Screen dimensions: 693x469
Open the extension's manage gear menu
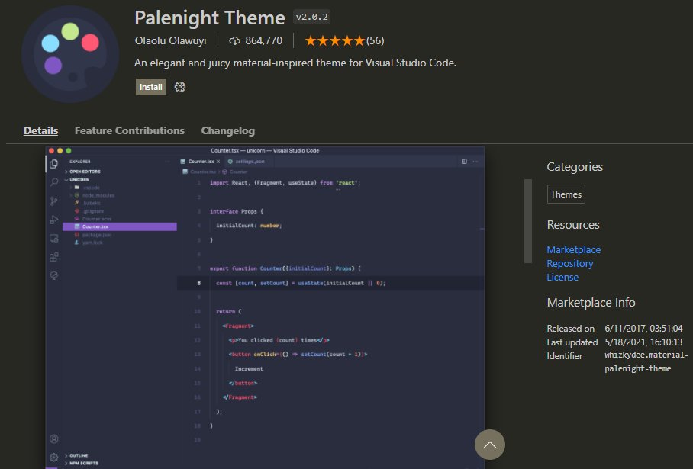(x=180, y=87)
